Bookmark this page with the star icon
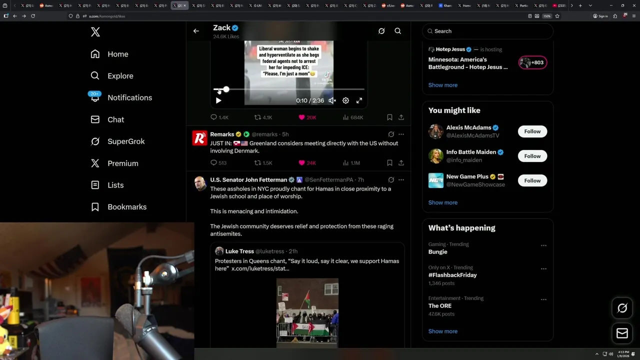640x360 pixels. coord(557,16)
